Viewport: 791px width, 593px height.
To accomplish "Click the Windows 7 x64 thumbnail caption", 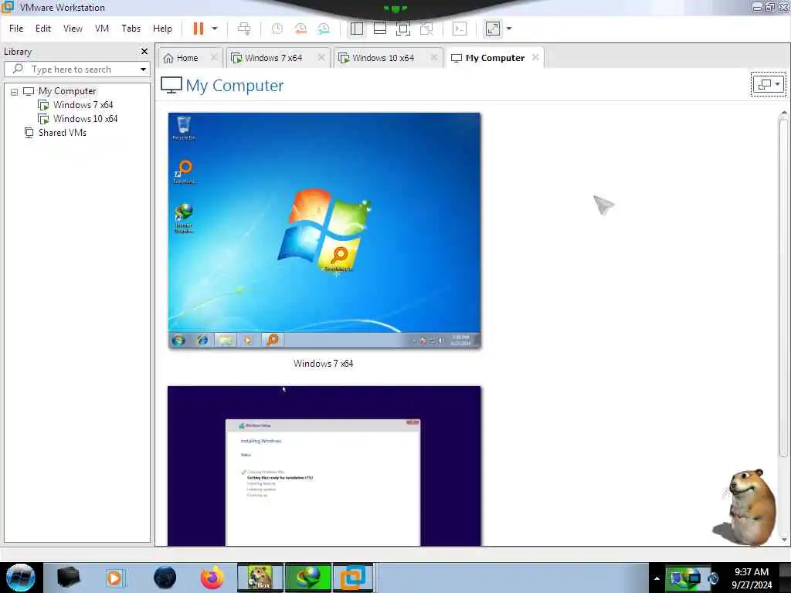I will 324,364.
